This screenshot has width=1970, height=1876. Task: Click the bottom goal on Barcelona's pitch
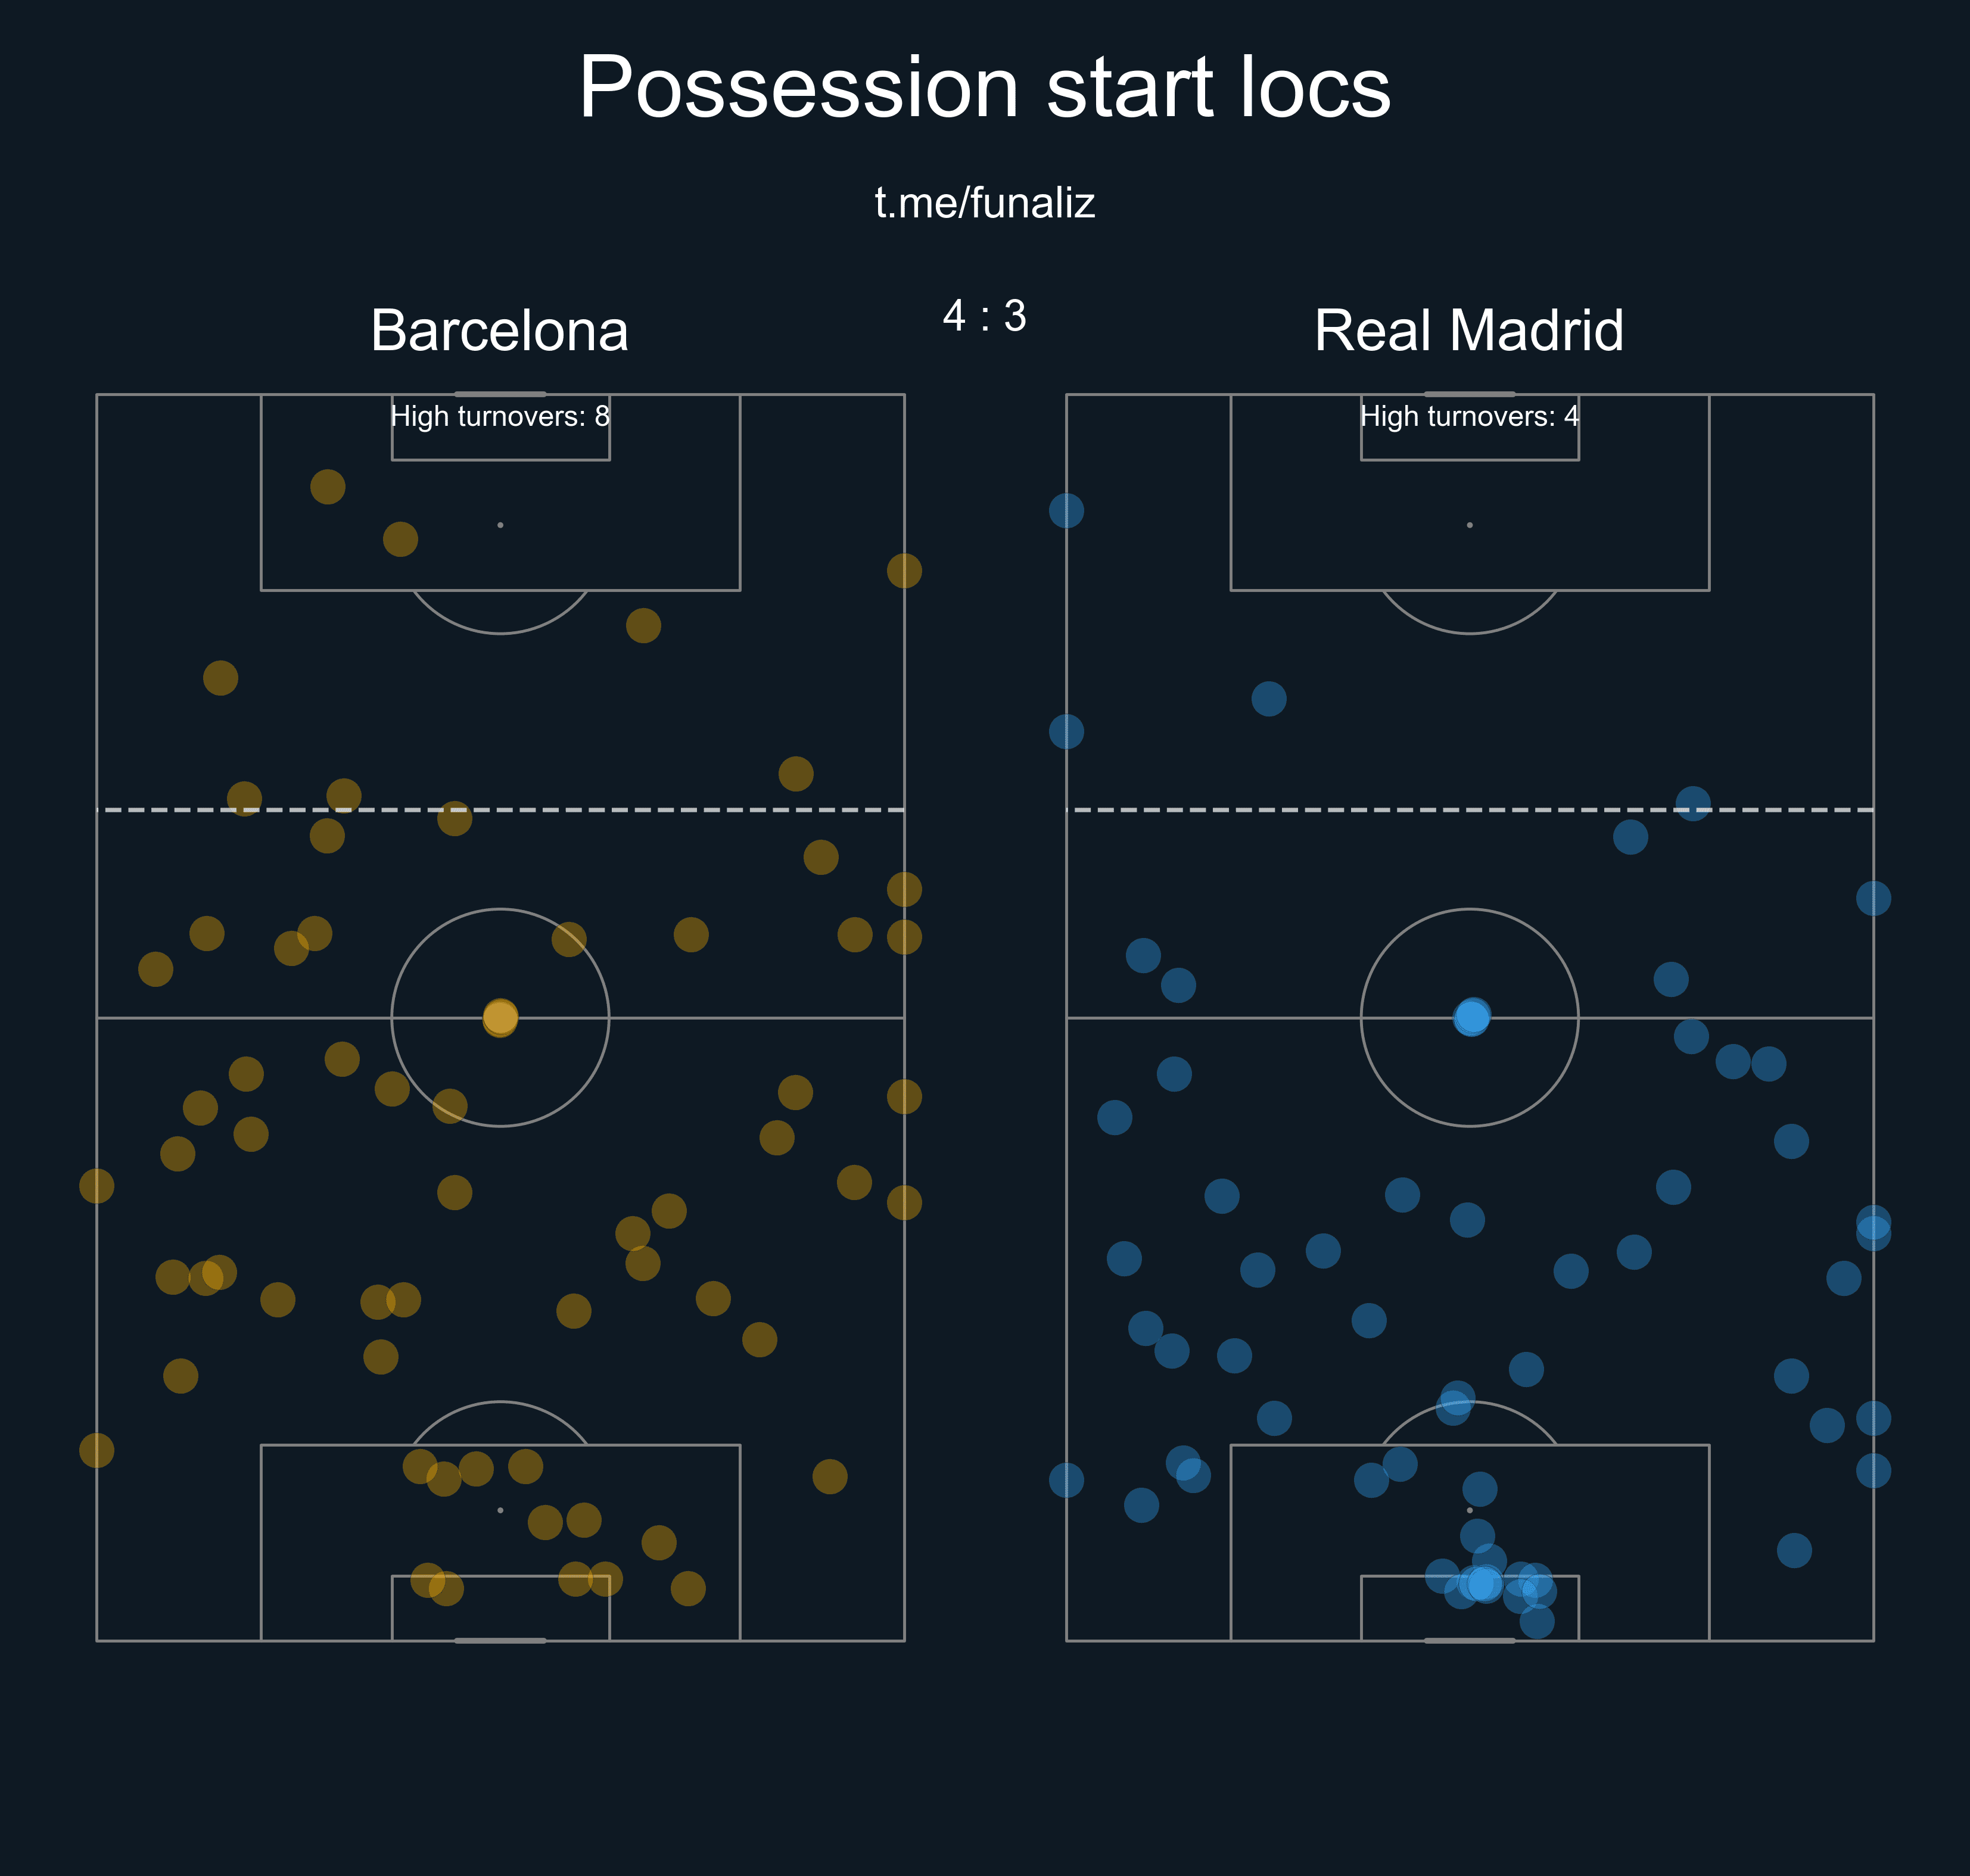click(500, 1641)
